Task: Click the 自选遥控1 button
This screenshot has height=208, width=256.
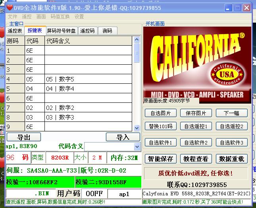Action: click(196, 126)
